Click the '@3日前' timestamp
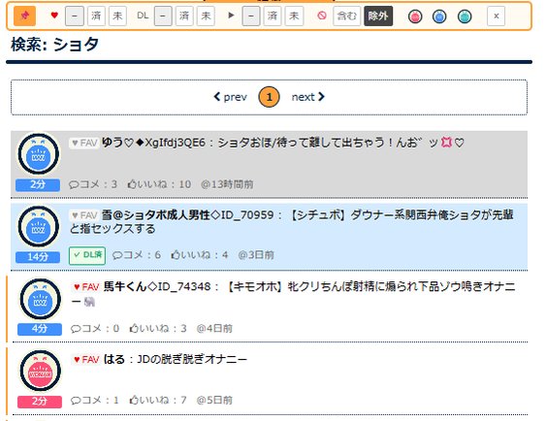The image size is (546, 421). tap(256, 255)
